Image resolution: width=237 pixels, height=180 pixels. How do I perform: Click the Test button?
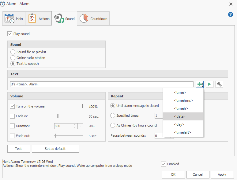(19, 149)
